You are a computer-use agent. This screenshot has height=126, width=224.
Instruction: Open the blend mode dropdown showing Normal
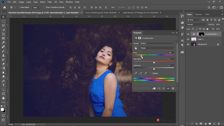tap(197, 24)
